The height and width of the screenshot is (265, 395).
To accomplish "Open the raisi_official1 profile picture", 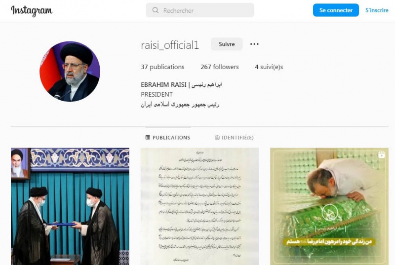I will pos(70,72).
